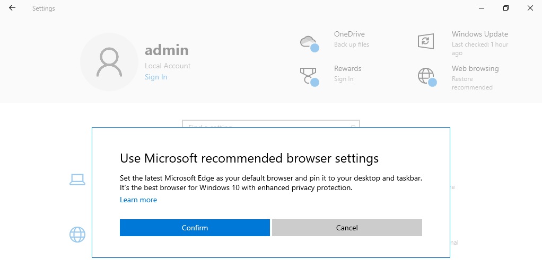
Task: Open System via the laptop icon
Action: (x=77, y=180)
